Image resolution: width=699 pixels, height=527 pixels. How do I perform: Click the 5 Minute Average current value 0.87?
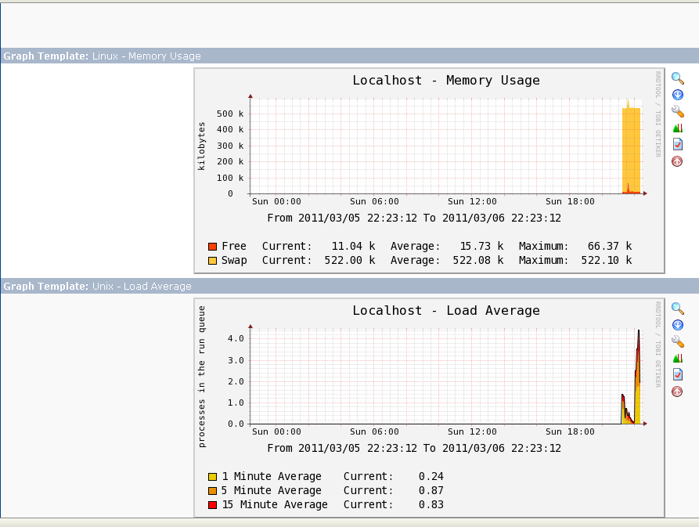[431, 490]
